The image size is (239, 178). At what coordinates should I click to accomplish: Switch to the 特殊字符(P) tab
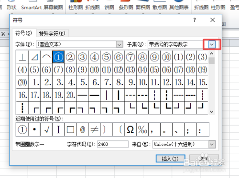coord(52,33)
